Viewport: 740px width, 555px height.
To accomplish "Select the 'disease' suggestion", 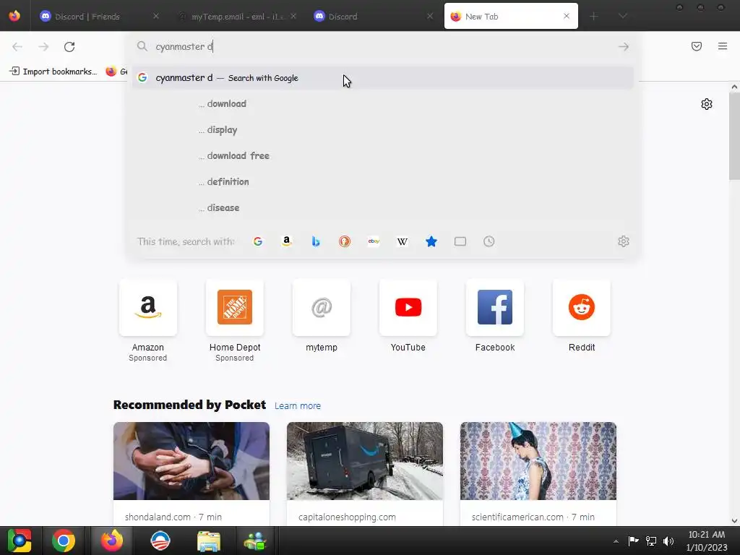I will click(x=382, y=207).
